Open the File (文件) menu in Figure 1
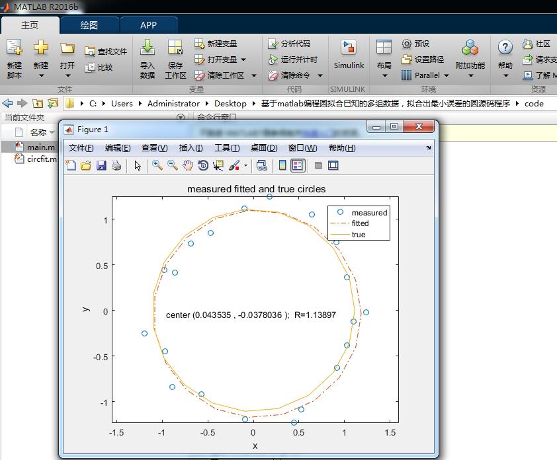Viewport: 557px width, 460px height. tap(81, 147)
